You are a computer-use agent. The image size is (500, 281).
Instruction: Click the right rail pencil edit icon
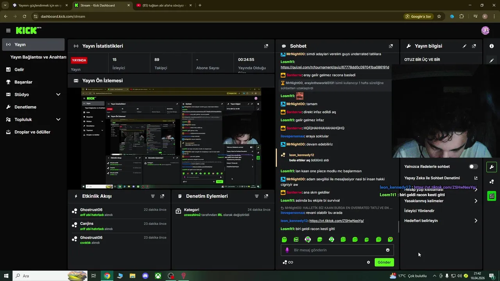(491, 60)
